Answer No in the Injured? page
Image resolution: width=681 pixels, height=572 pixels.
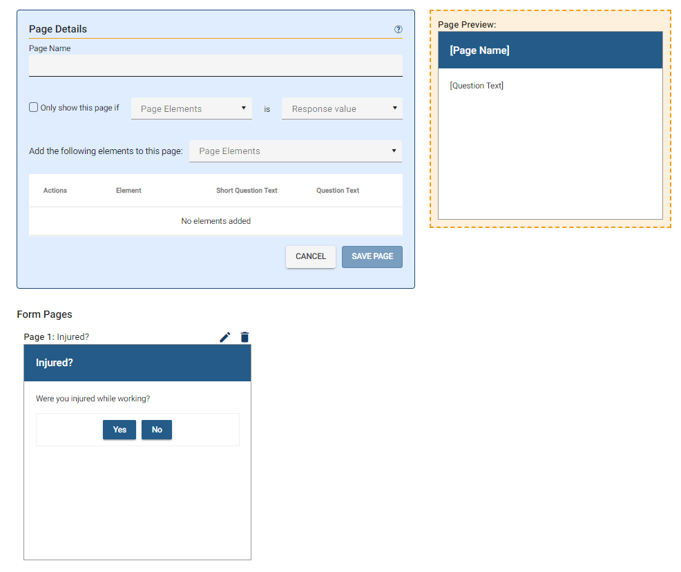point(157,430)
